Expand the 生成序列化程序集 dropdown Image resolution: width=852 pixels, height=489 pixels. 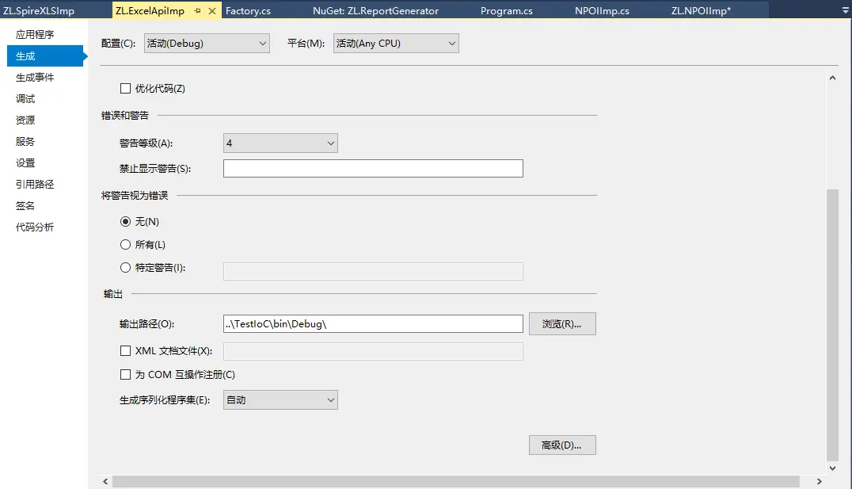coord(280,400)
